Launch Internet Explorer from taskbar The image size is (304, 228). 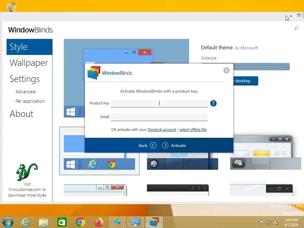26,222
